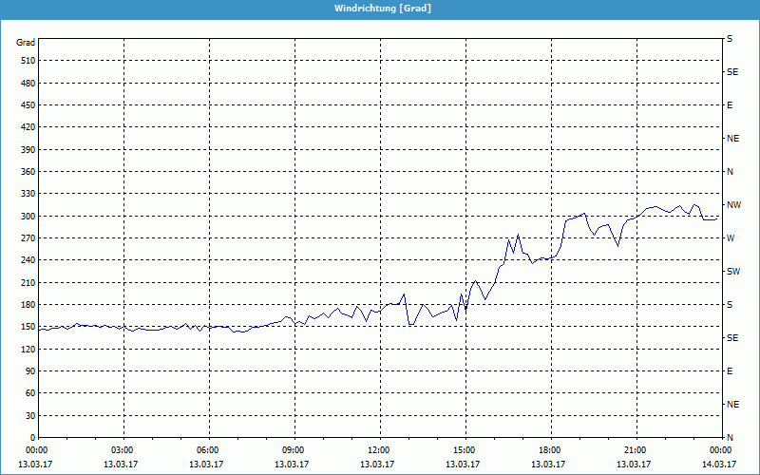The height and width of the screenshot is (475, 760).
Task: Select the 12:00 time axis label
Action: point(378,450)
